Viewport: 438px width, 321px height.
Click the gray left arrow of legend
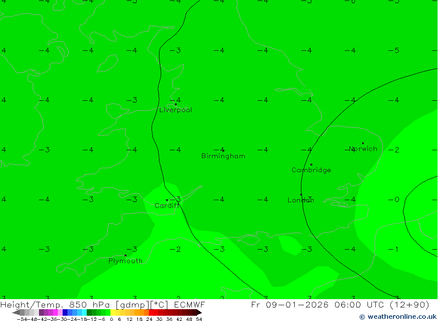(x=16, y=312)
